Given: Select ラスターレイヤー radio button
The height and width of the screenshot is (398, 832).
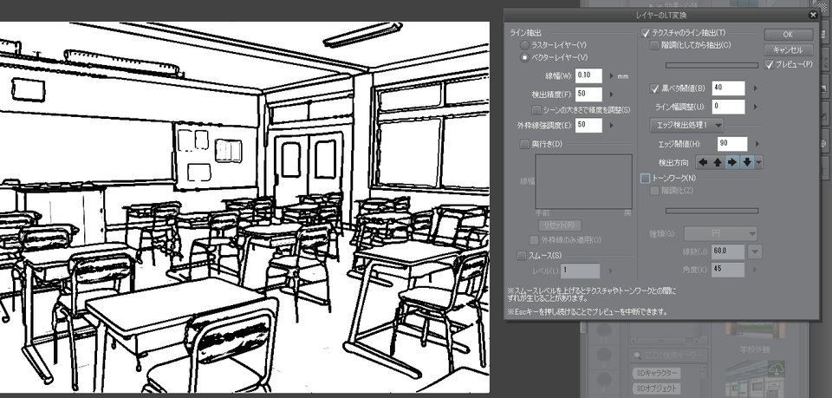Looking at the screenshot, I should coord(524,44).
